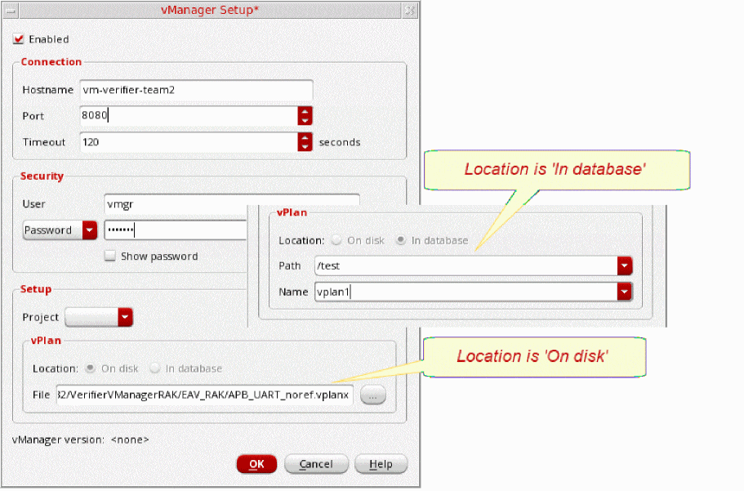The height and width of the screenshot is (491, 744).
Task: Click the Port number field
Action: coord(189,115)
